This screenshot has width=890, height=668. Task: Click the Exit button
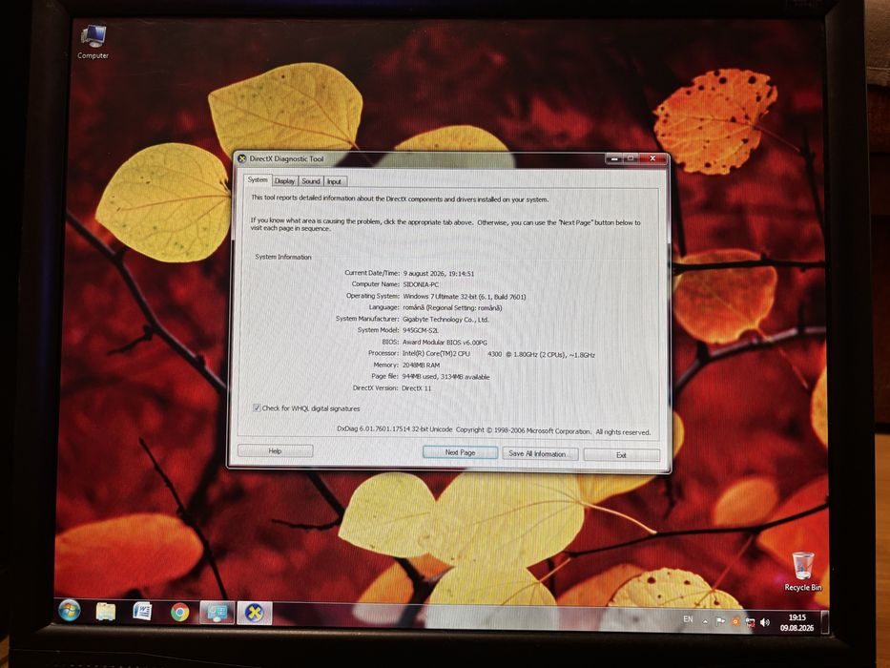[622, 455]
